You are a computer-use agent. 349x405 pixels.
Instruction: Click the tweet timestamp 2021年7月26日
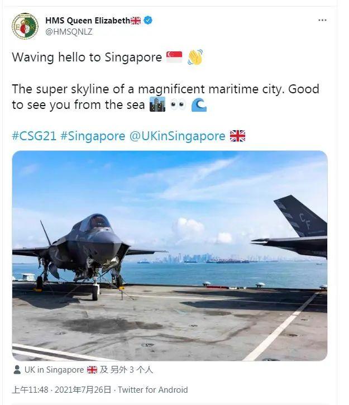click(83, 389)
